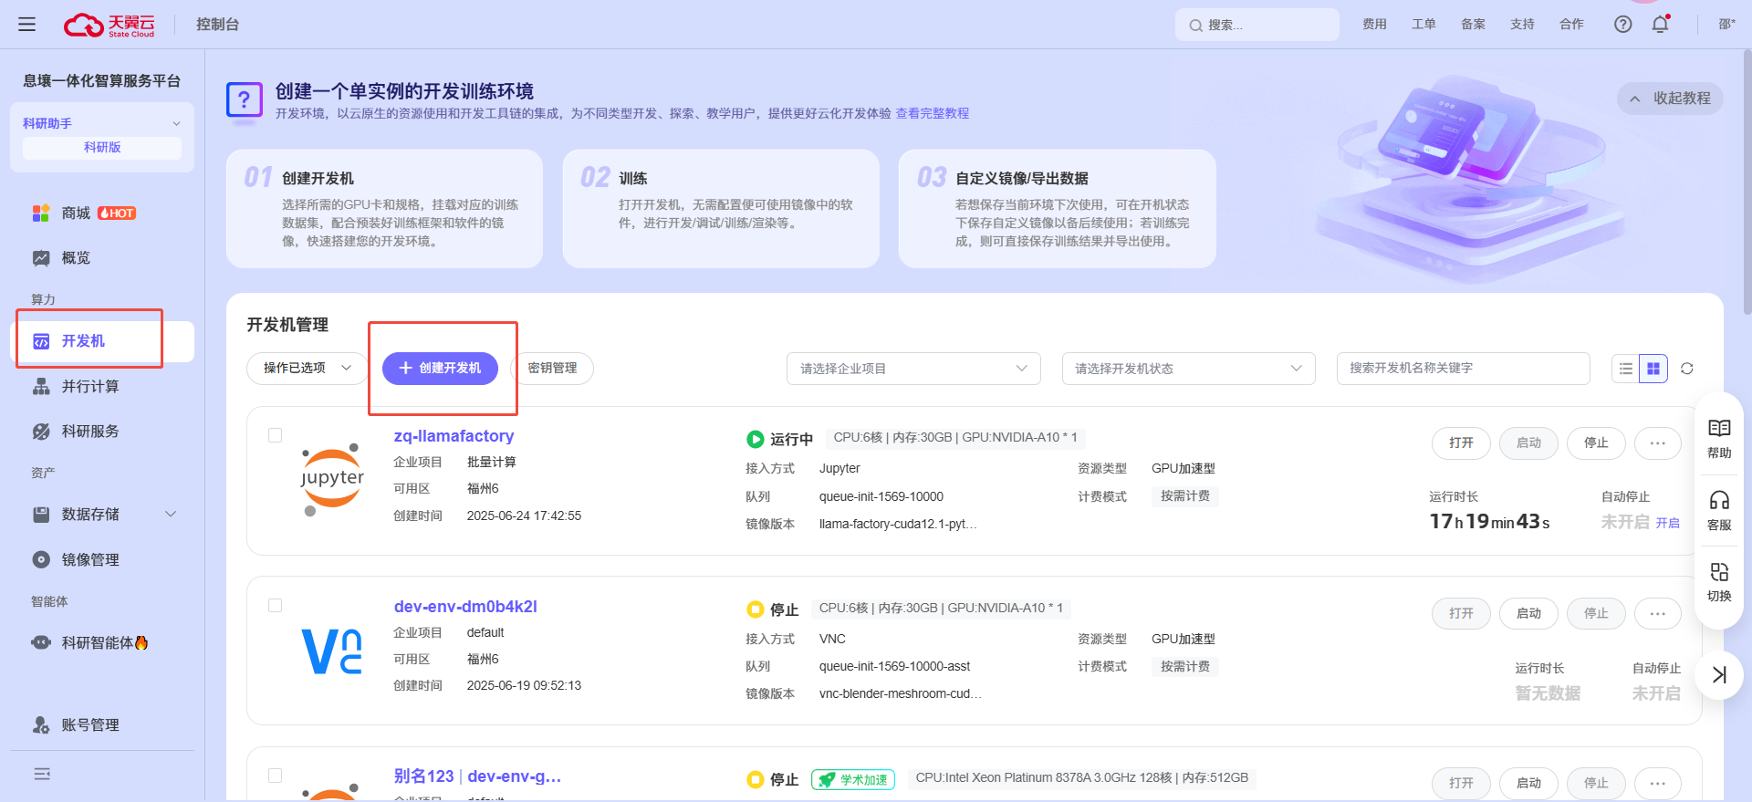The width and height of the screenshot is (1752, 802).
Task: Click 打开 for 别名123 machine
Action: tap(1461, 783)
